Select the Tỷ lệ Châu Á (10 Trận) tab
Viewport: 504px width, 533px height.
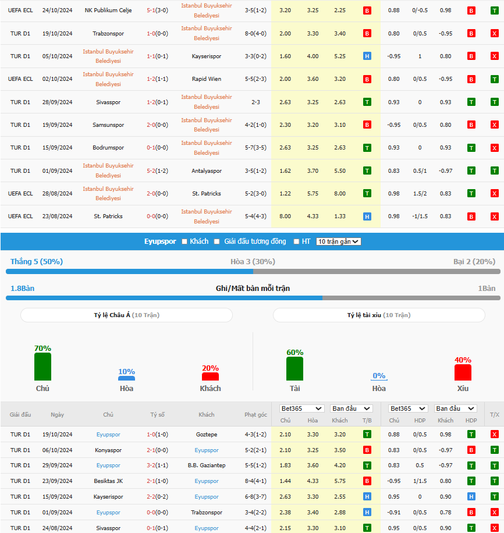click(x=126, y=315)
